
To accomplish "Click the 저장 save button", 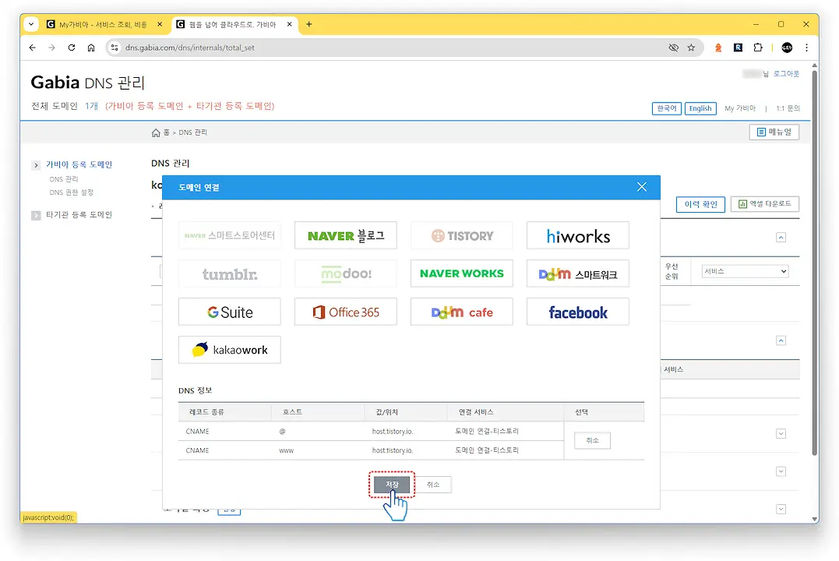I will (x=392, y=485).
